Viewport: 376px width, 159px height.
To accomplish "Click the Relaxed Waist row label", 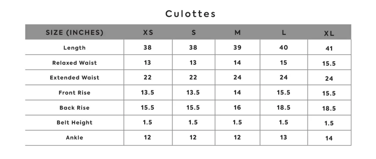I will 74,63.
